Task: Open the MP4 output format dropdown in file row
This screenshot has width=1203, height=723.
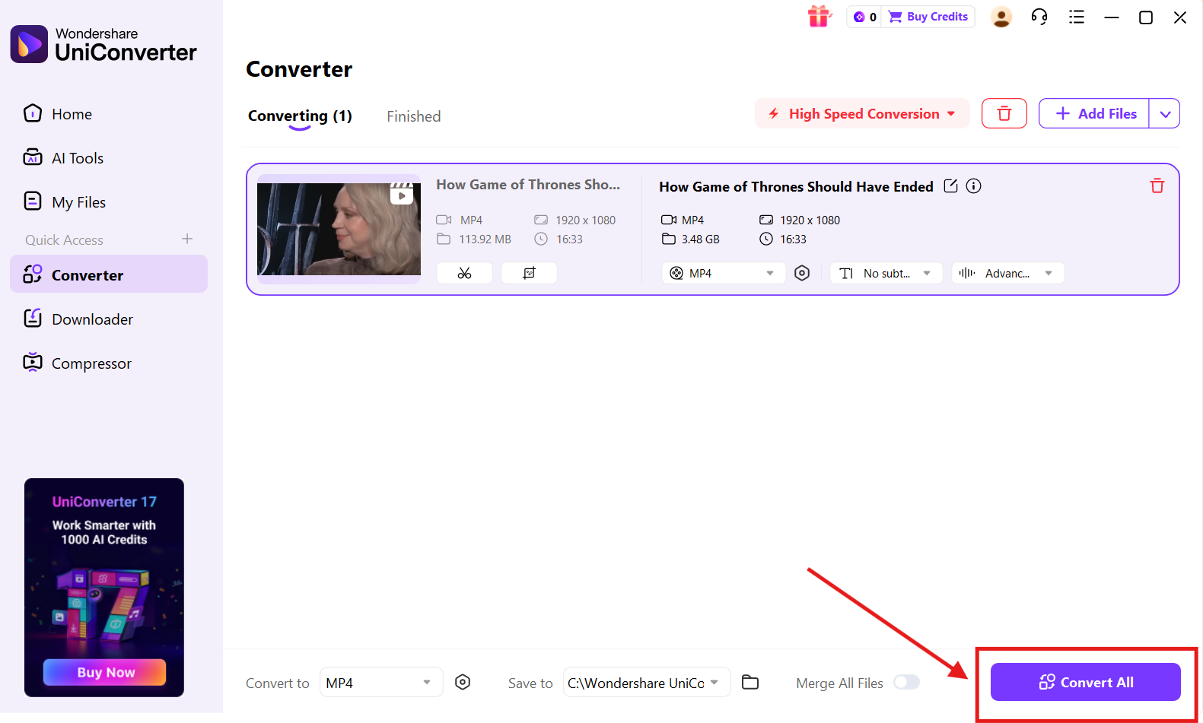Action: coord(724,273)
